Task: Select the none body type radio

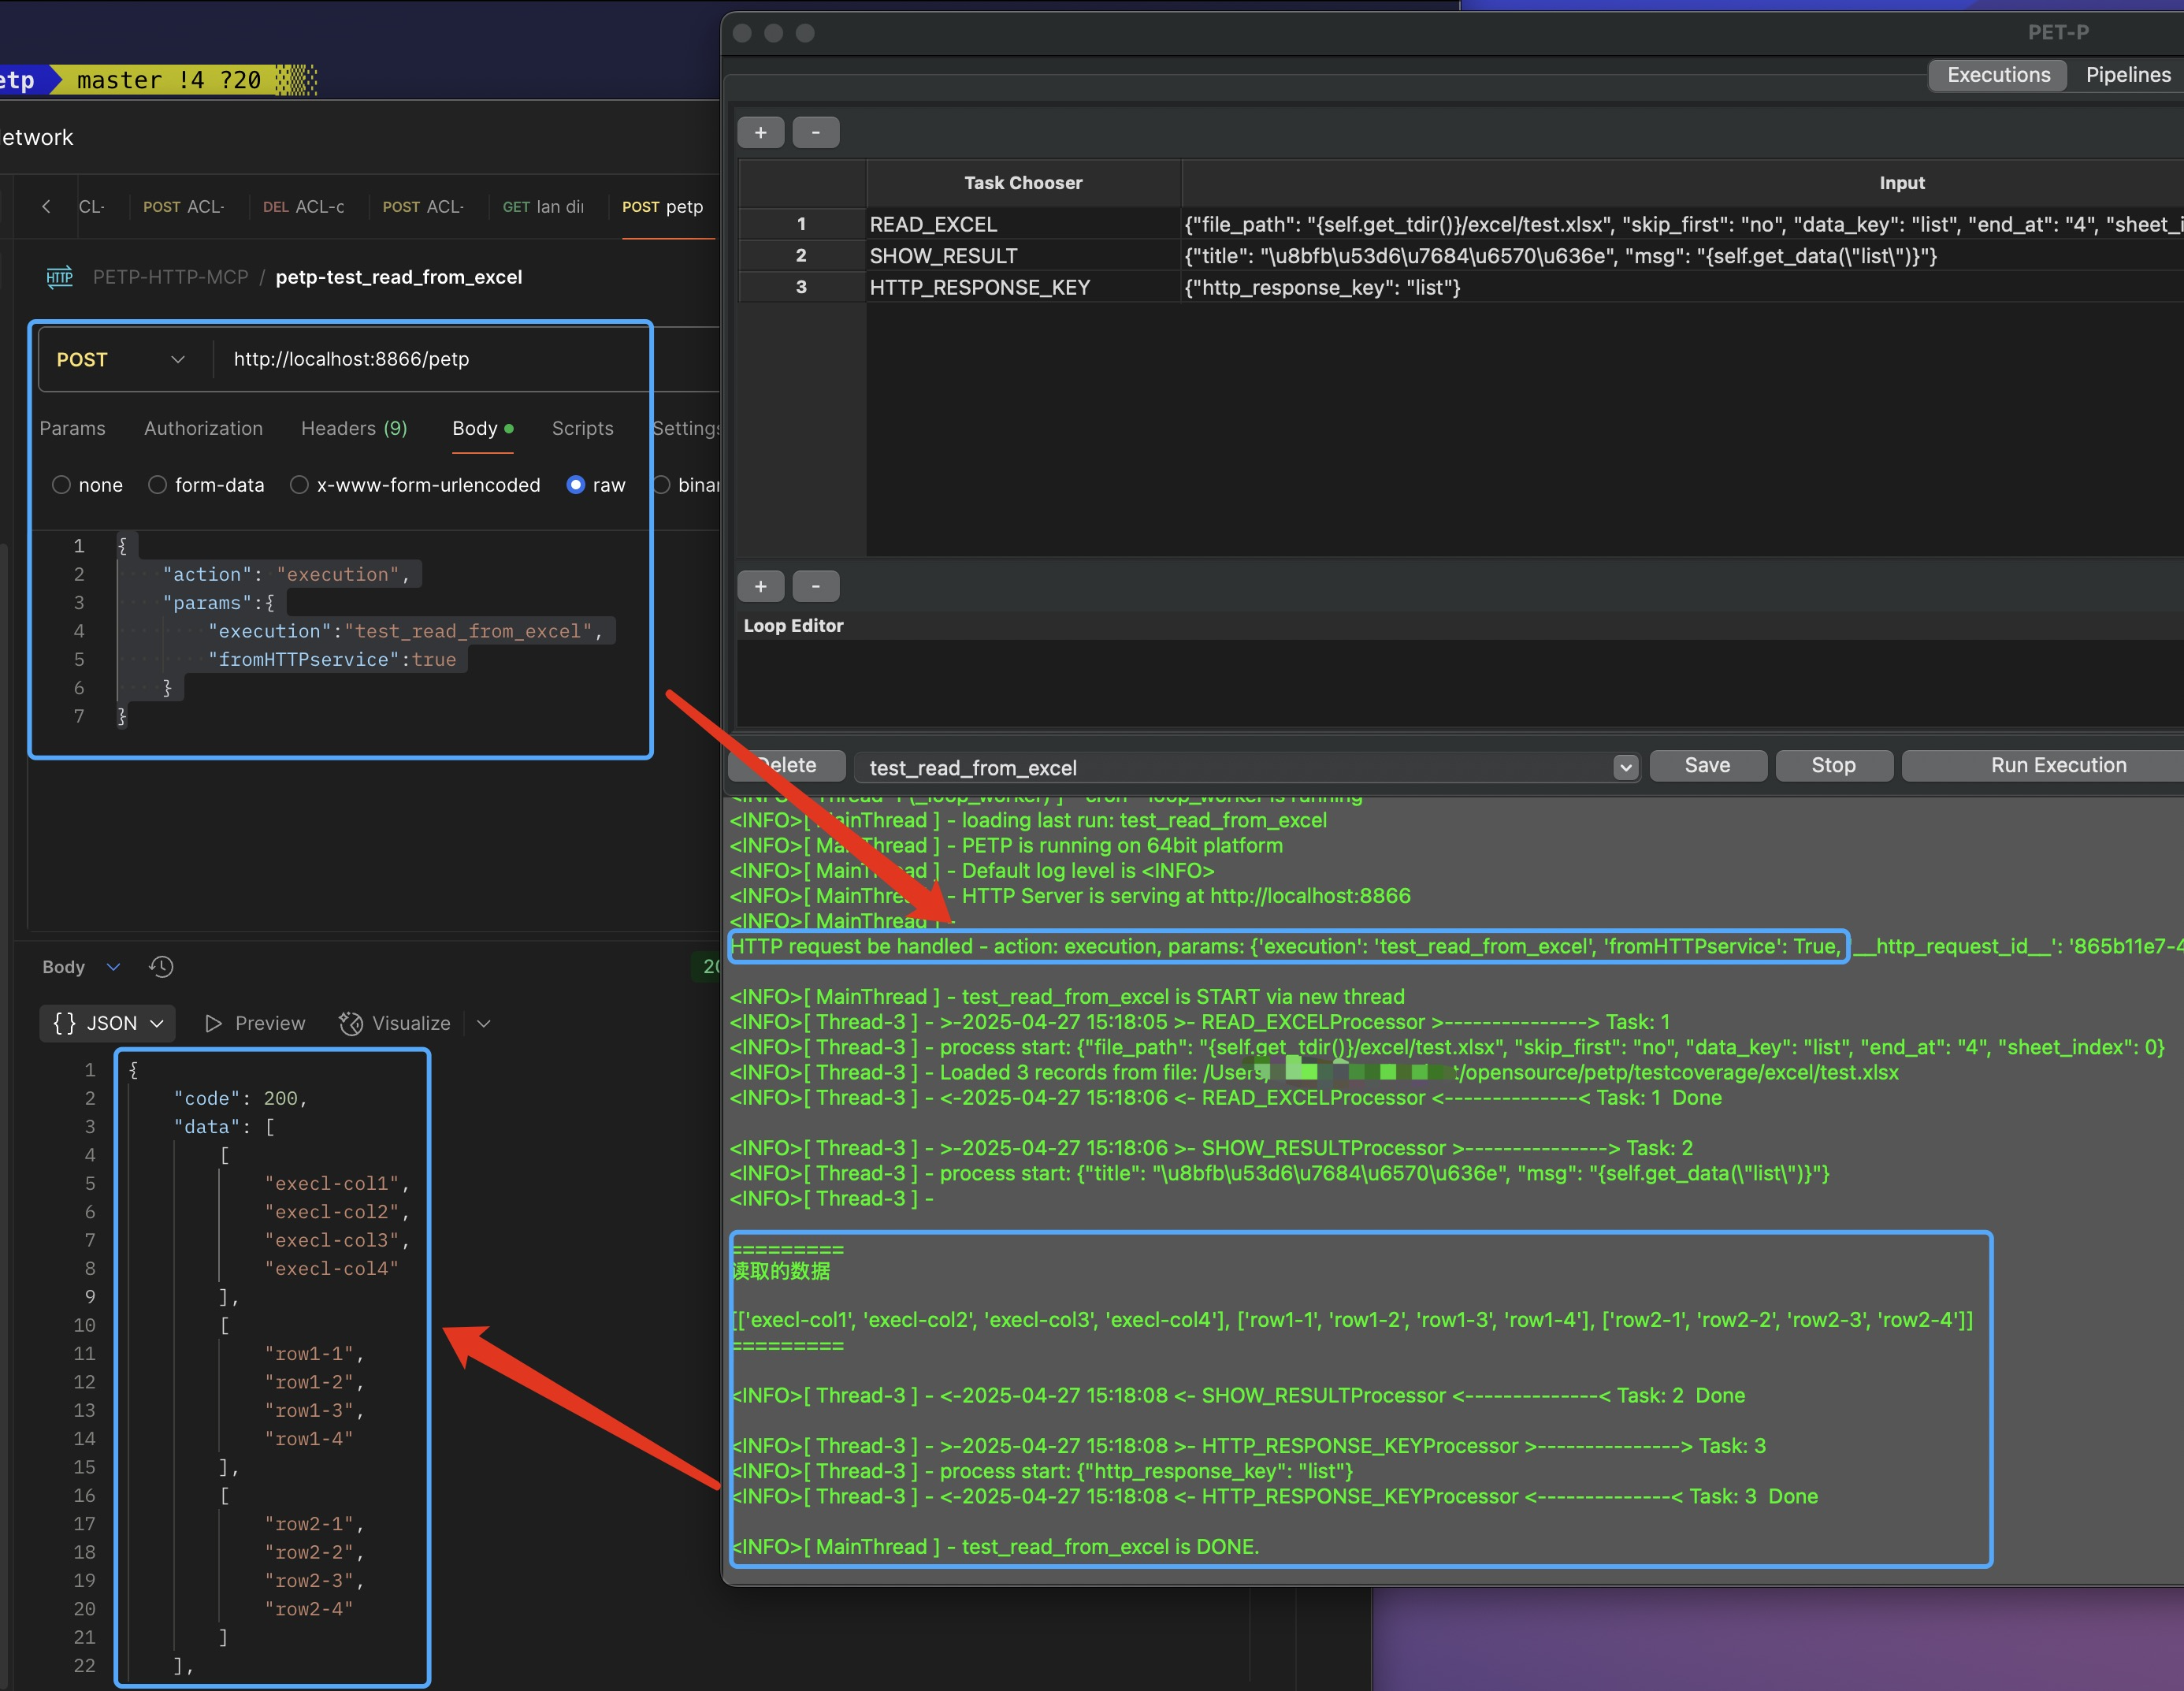Action: [x=62, y=485]
